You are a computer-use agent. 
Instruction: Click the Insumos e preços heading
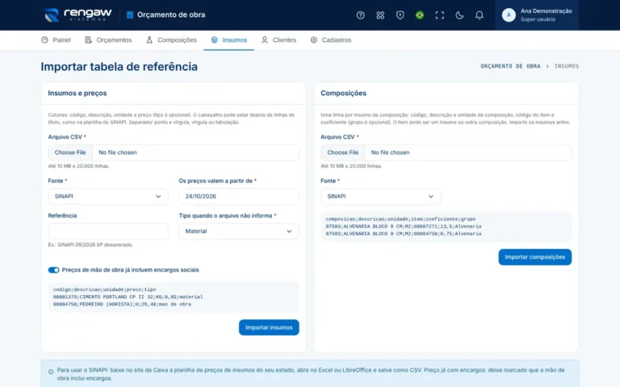(77, 94)
